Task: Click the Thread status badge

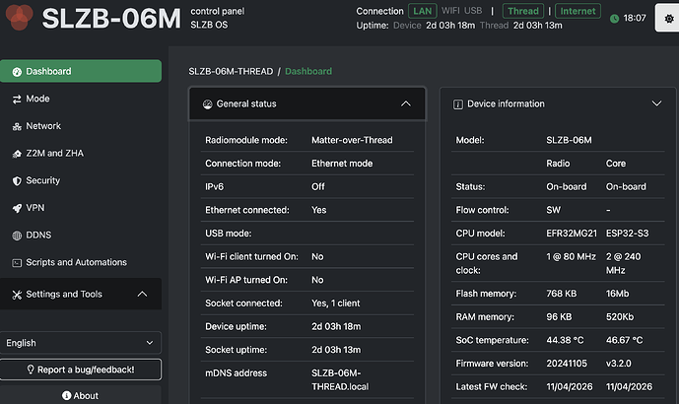Action: click(x=523, y=11)
